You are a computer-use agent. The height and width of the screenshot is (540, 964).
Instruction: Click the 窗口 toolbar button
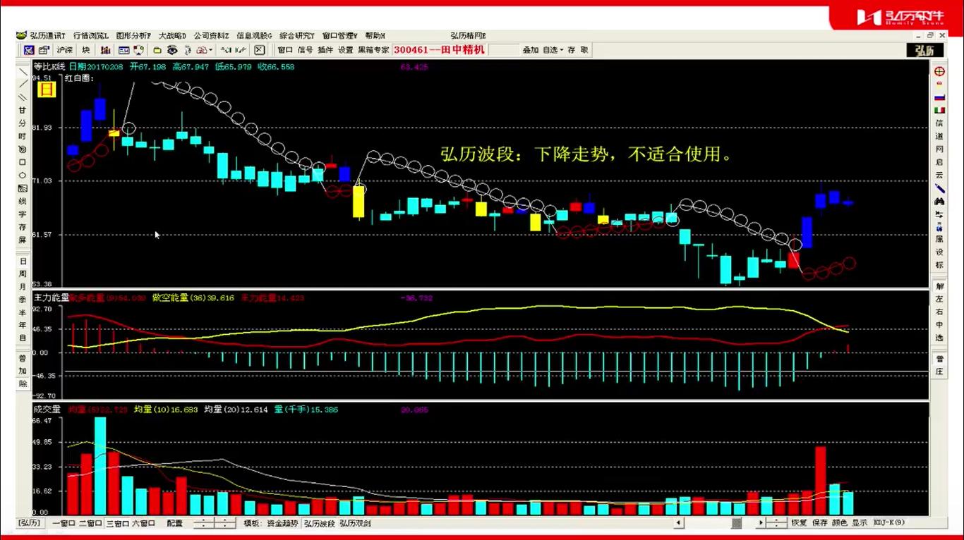tap(285, 50)
